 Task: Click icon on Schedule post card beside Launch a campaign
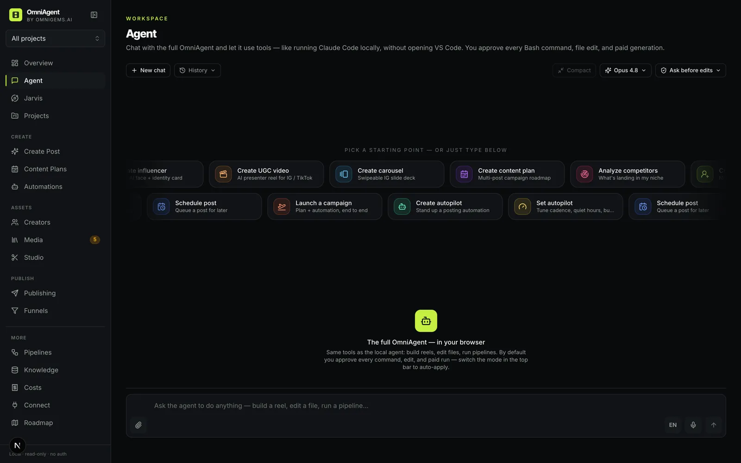161,206
